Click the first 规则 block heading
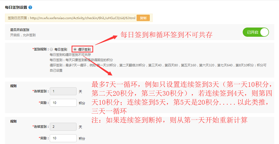 [13, 86]
